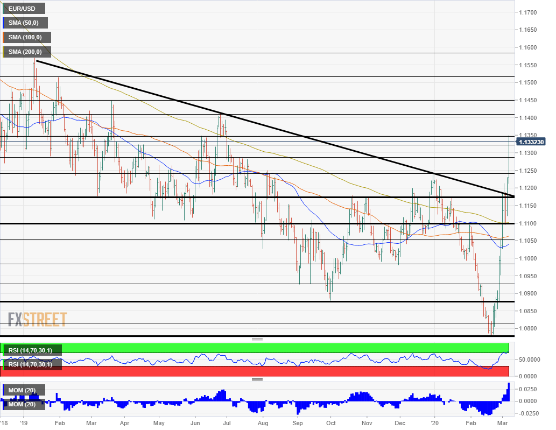Select the second RSI (14,70,30,1) label
Image resolution: width=556 pixels, height=430 pixels.
tap(32, 363)
